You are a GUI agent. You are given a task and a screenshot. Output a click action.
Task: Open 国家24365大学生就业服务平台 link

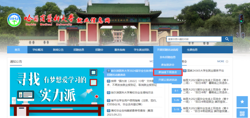tap(205, 71)
